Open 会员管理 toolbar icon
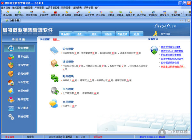 (x=89, y=13)
